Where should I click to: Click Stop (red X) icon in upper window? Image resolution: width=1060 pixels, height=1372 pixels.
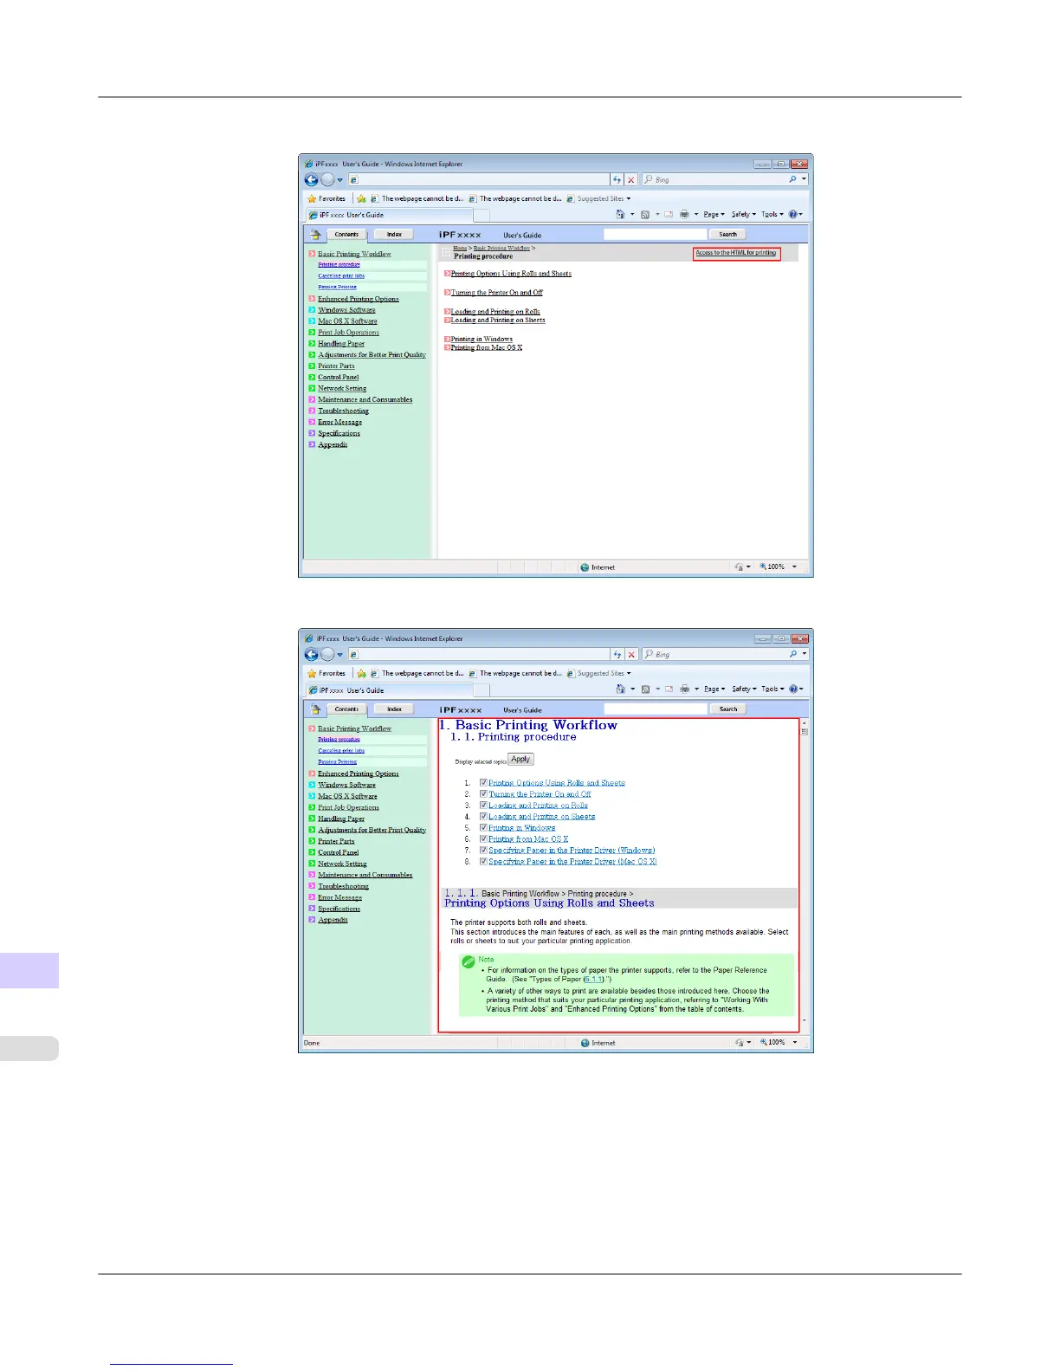pos(631,180)
